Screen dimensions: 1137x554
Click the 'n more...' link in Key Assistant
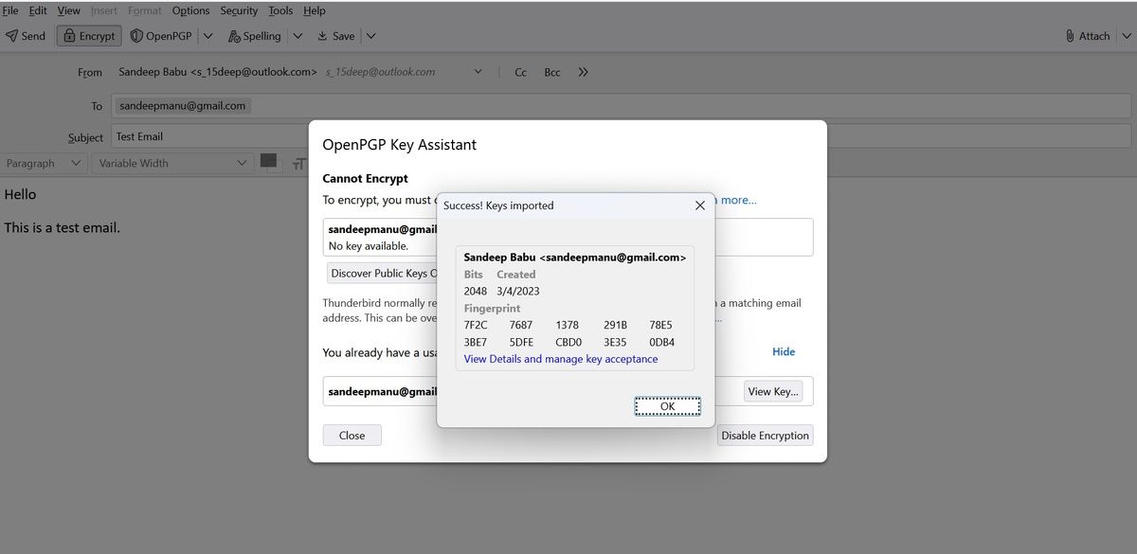(x=735, y=200)
